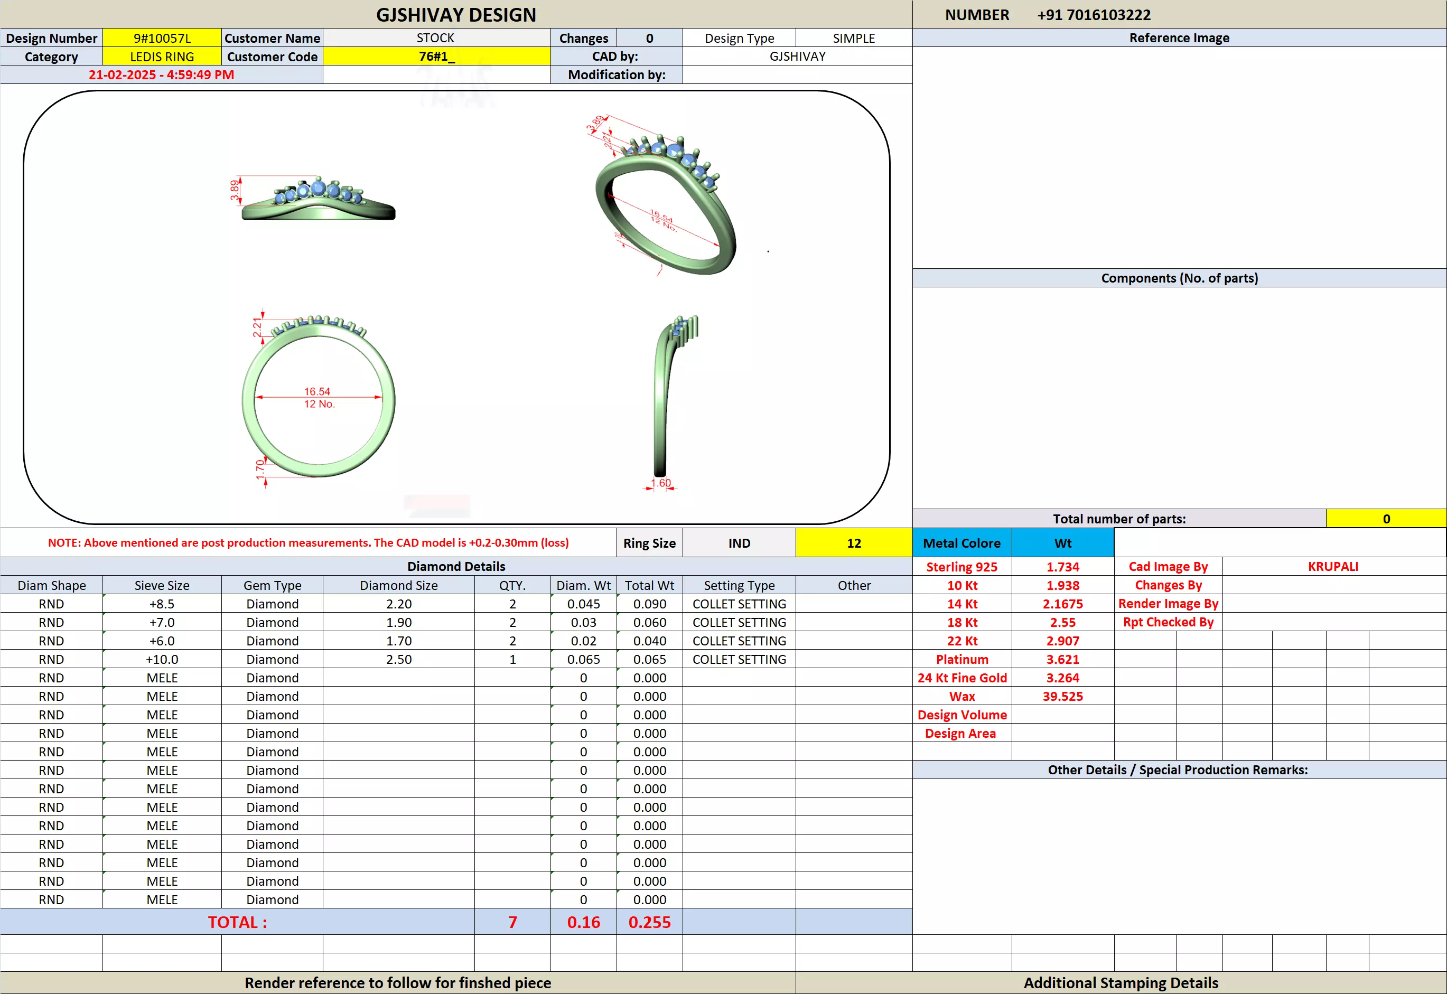Viewport: 1447px width, 994px height.
Task: Click the Diamond Details section header
Action: (456, 566)
